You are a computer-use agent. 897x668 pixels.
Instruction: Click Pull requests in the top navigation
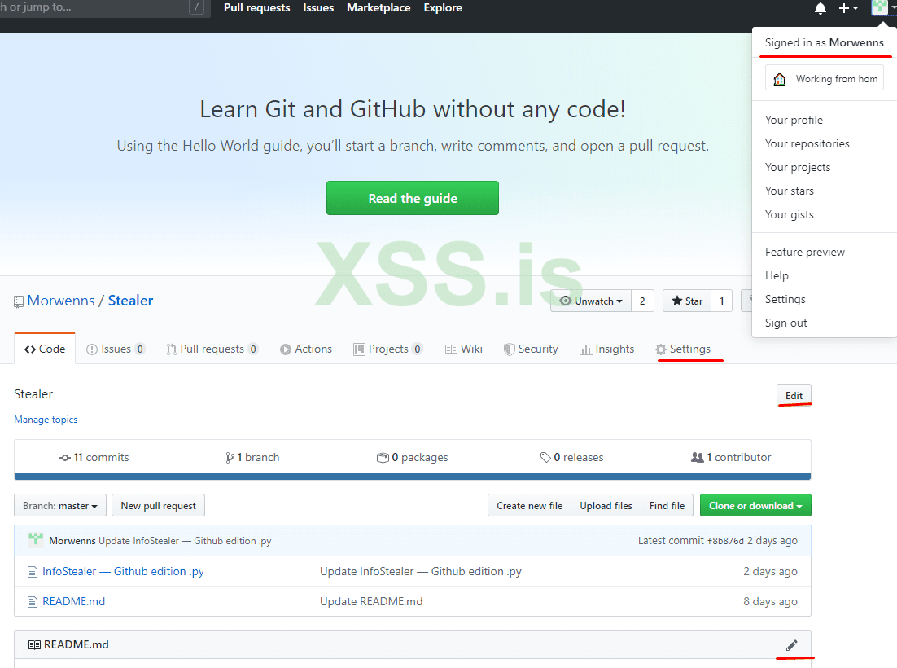(x=257, y=8)
